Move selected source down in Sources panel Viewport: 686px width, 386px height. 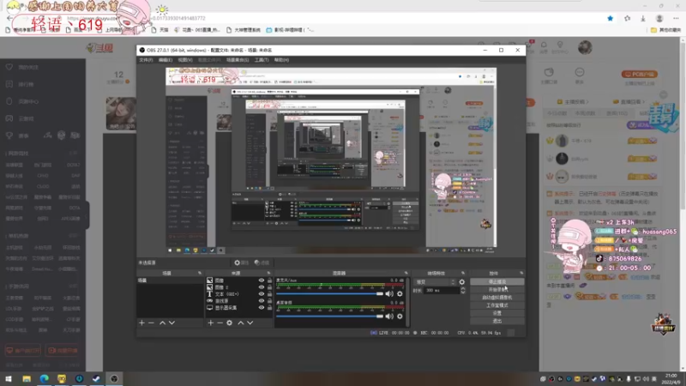250,323
